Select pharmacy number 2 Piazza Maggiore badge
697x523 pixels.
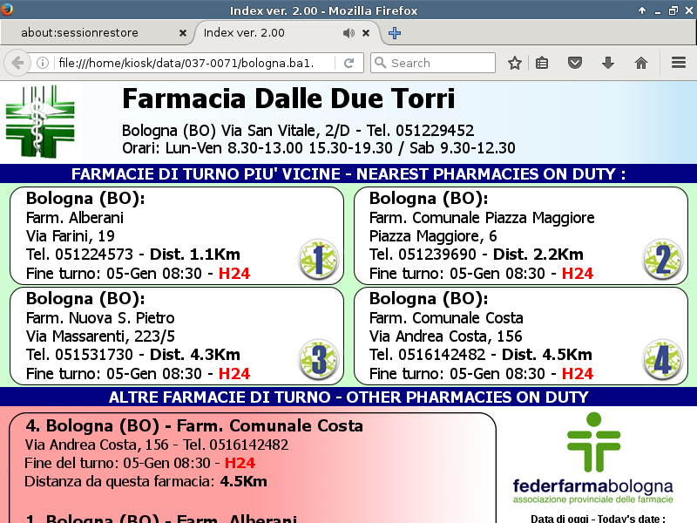tap(662, 260)
